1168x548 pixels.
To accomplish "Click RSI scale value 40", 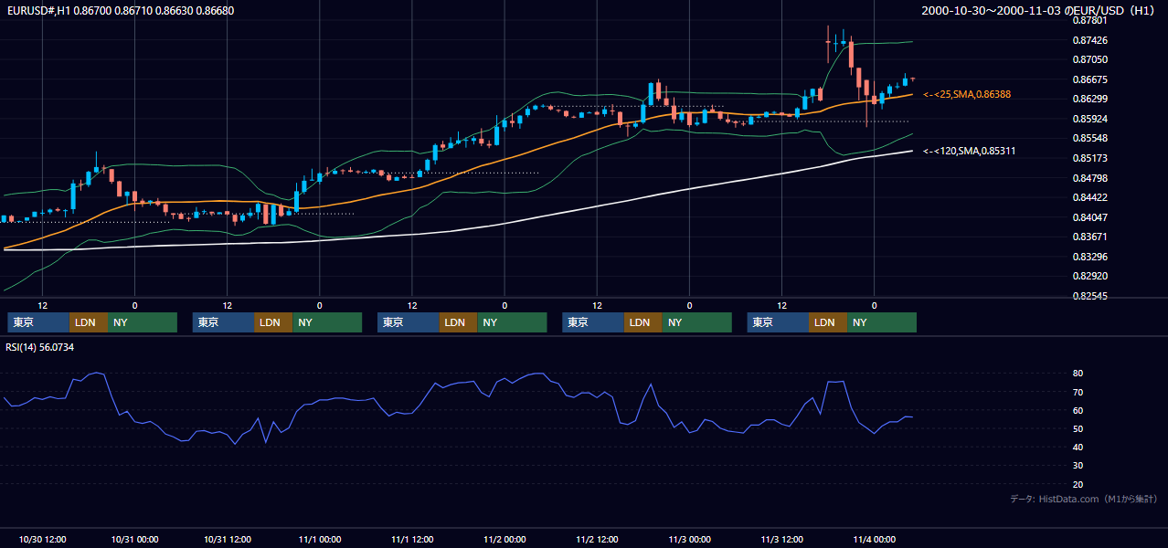I will click(1078, 447).
